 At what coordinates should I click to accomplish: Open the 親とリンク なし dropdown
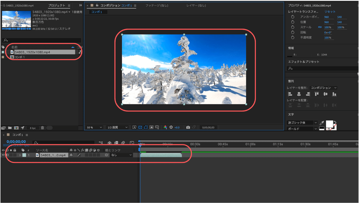(122, 155)
